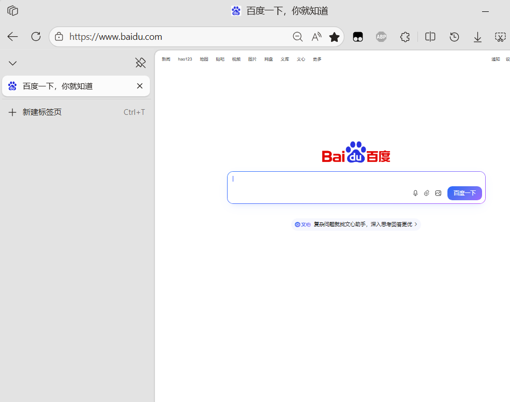Toggle split screen view icon

click(430, 37)
